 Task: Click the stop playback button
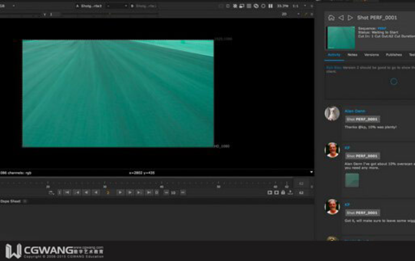157,193
